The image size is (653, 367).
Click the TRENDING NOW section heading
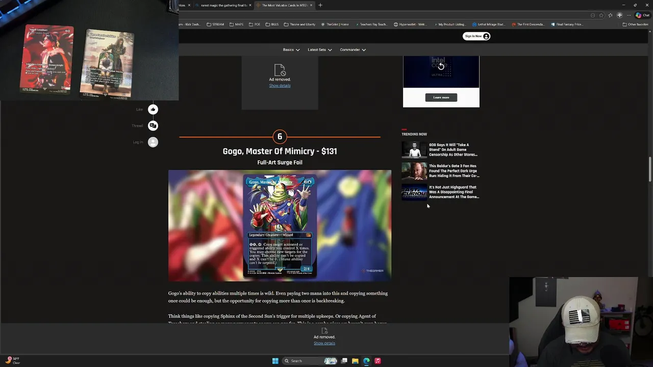414,134
